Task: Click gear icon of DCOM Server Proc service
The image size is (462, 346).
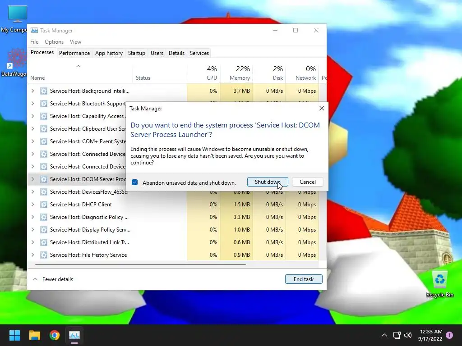Action: point(44,179)
